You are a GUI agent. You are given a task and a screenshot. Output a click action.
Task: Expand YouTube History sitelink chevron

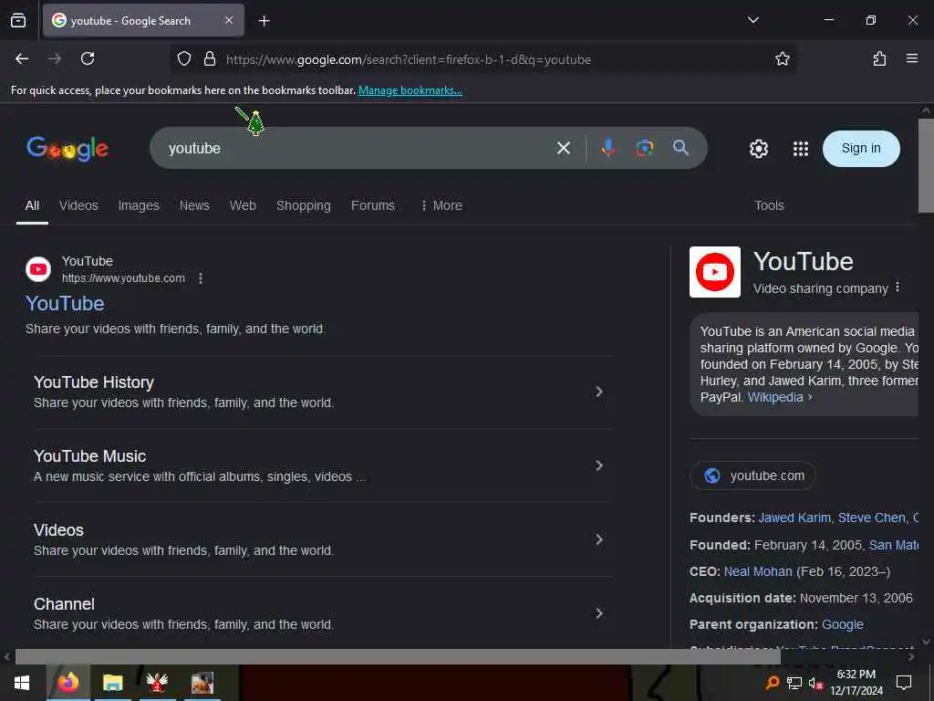tap(599, 392)
